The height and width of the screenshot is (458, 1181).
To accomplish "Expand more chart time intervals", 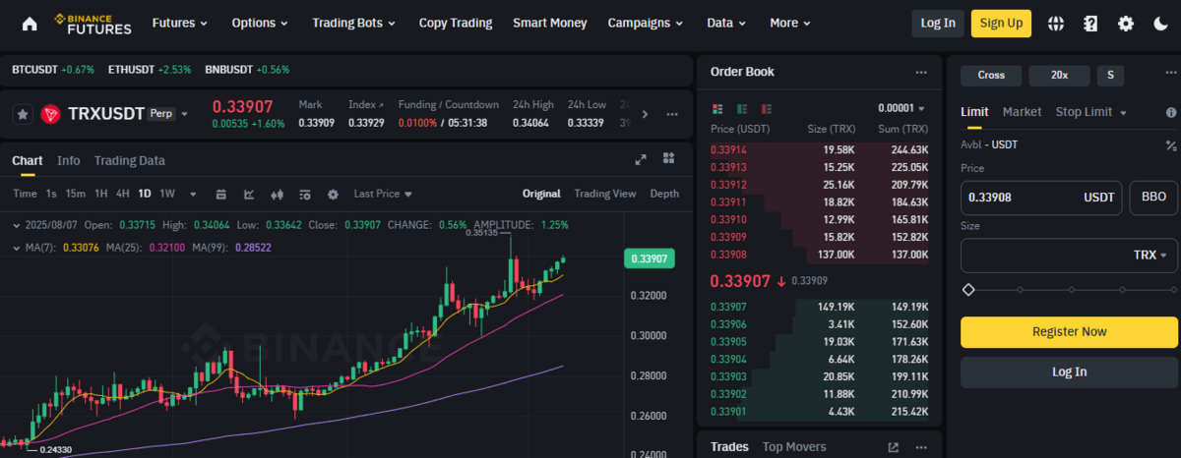I will click(x=193, y=194).
